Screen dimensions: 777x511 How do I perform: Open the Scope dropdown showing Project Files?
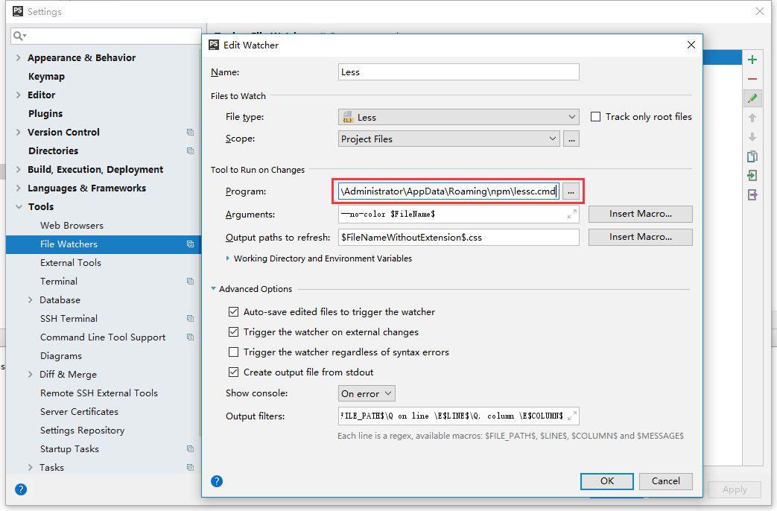click(x=448, y=139)
